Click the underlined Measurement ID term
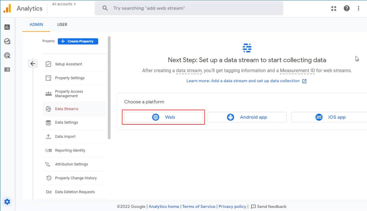 [x=297, y=71]
